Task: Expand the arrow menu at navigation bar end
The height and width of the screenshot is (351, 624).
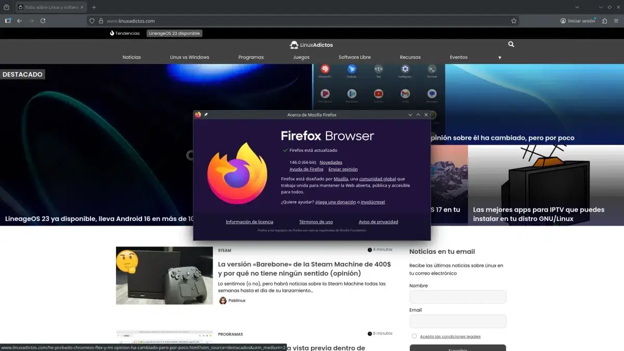Action: 499,57
